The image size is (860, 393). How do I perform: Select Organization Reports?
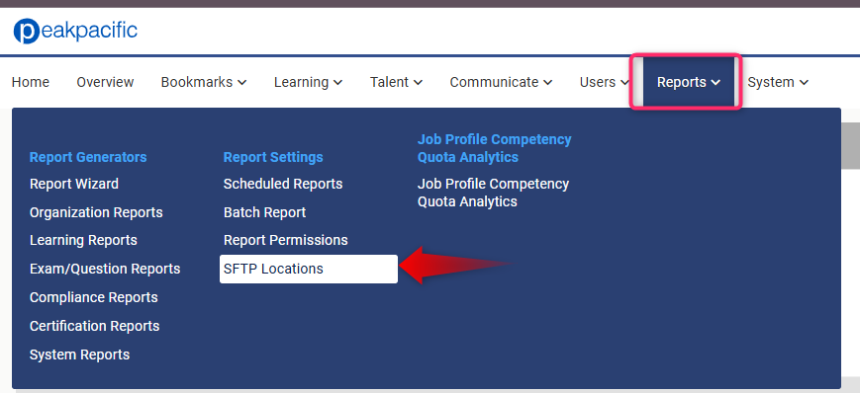pyautogui.click(x=96, y=212)
